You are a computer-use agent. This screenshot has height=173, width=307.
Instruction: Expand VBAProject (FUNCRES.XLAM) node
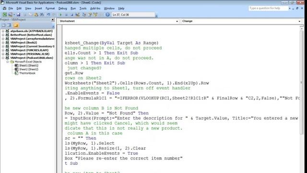pos(3,50)
